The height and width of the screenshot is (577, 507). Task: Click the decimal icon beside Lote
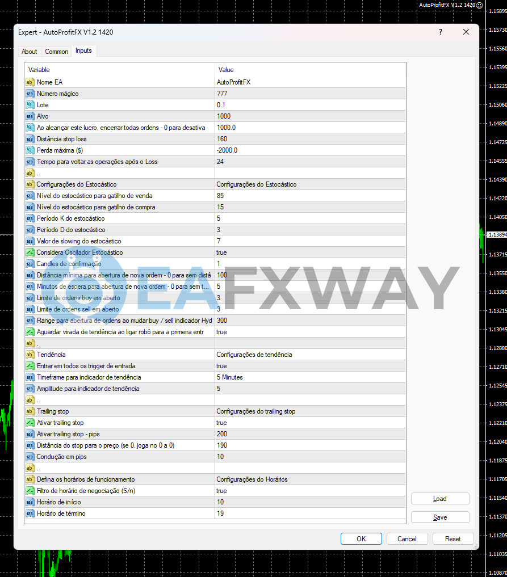pyautogui.click(x=30, y=105)
